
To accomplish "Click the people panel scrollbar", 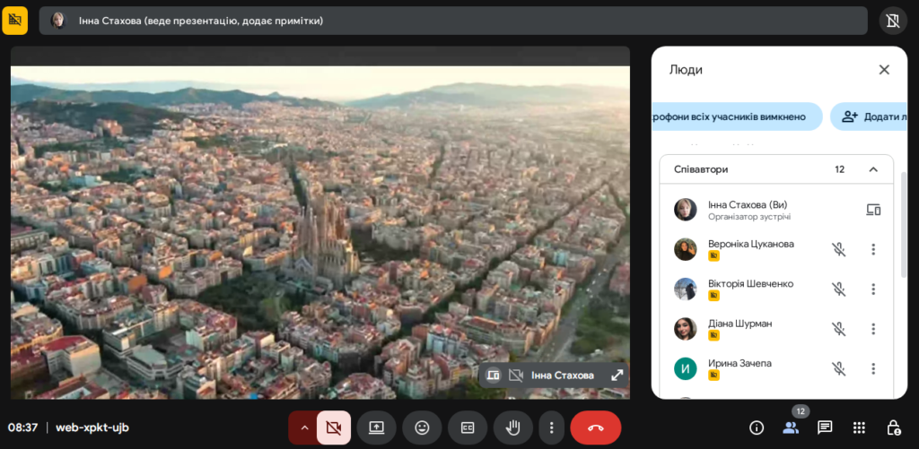I will (x=902, y=224).
